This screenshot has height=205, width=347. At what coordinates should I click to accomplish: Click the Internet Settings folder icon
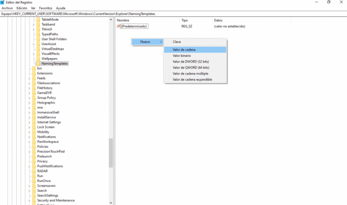(x=33, y=122)
